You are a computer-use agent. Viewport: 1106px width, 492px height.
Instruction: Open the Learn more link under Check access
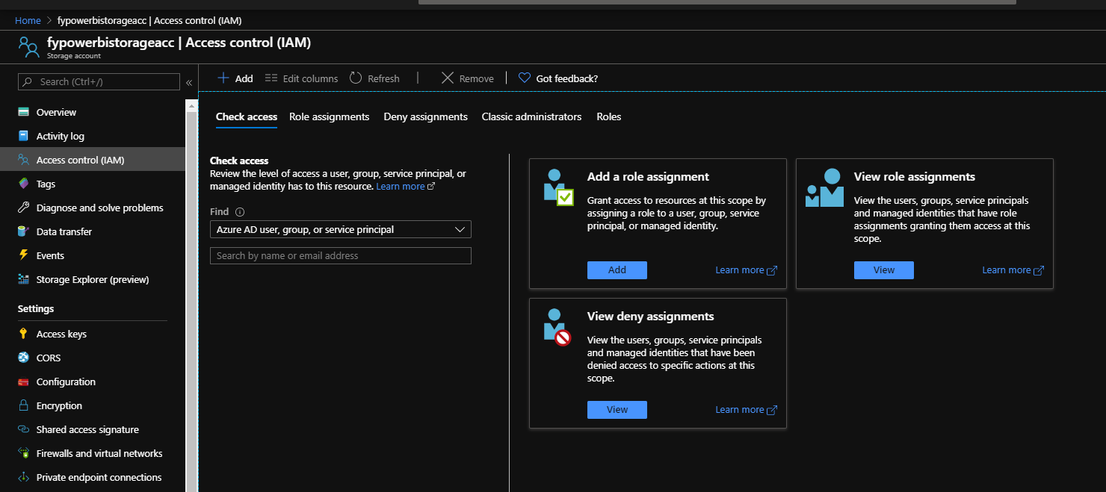pos(401,187)
